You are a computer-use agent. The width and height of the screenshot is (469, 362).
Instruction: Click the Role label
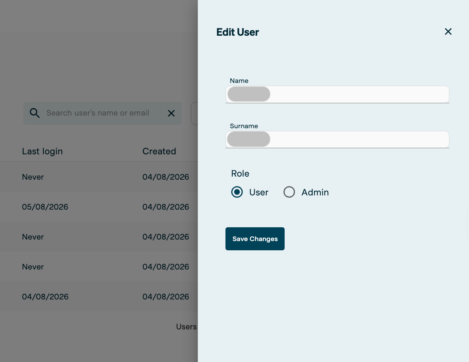click(x=240, y=174)
